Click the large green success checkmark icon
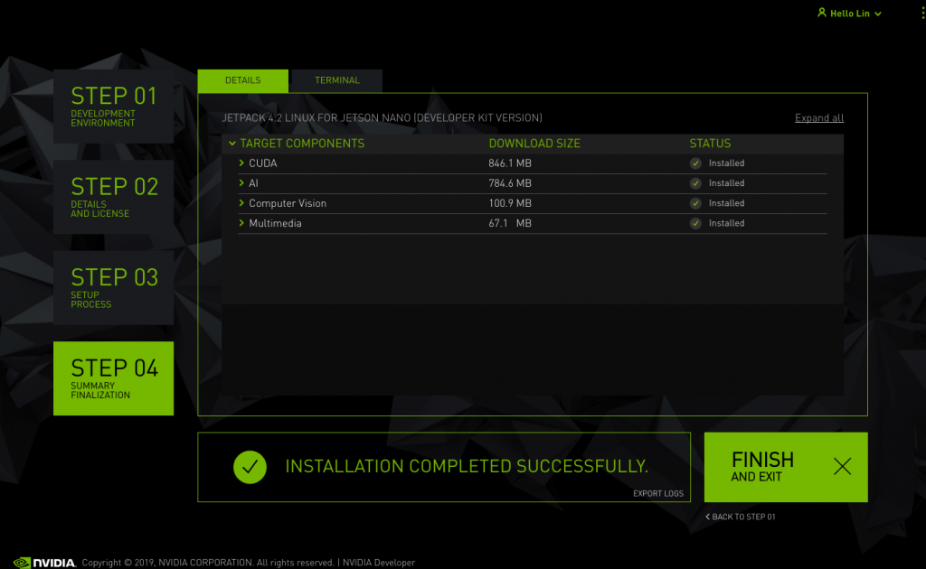The image size is (926, 569). 250,467
